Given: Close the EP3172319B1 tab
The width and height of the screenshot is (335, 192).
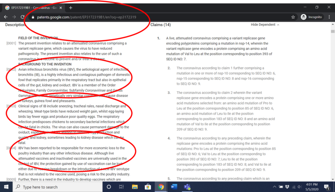Looking at the screenshot, I should 61,8.
